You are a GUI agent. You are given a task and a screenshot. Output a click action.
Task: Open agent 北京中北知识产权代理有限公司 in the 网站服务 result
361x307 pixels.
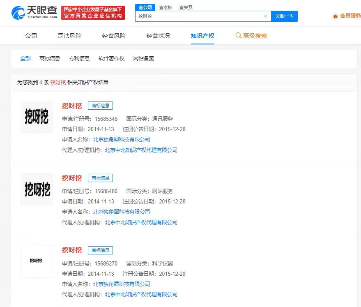pos(141,222)
